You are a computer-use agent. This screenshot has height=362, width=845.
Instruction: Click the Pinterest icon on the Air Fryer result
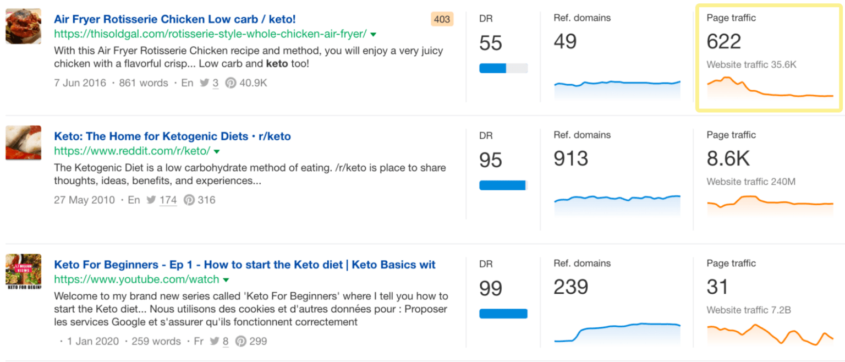click(x=230, y=83)
